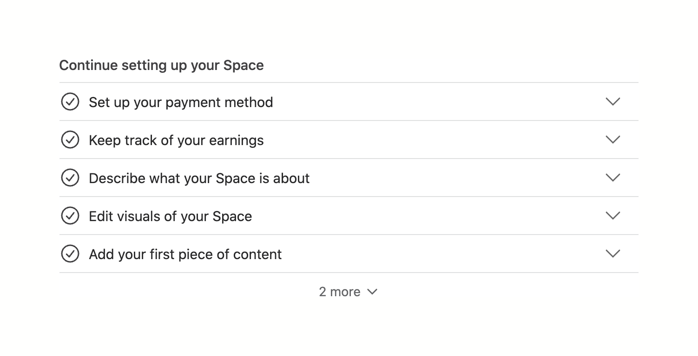
Task: Select the 'Keep track of your earnings' text
Action: (x=176, y=140)
